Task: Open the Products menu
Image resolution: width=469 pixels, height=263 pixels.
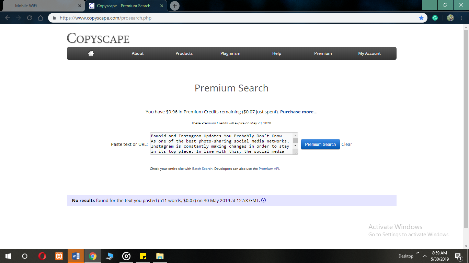Action: [184, 53]
